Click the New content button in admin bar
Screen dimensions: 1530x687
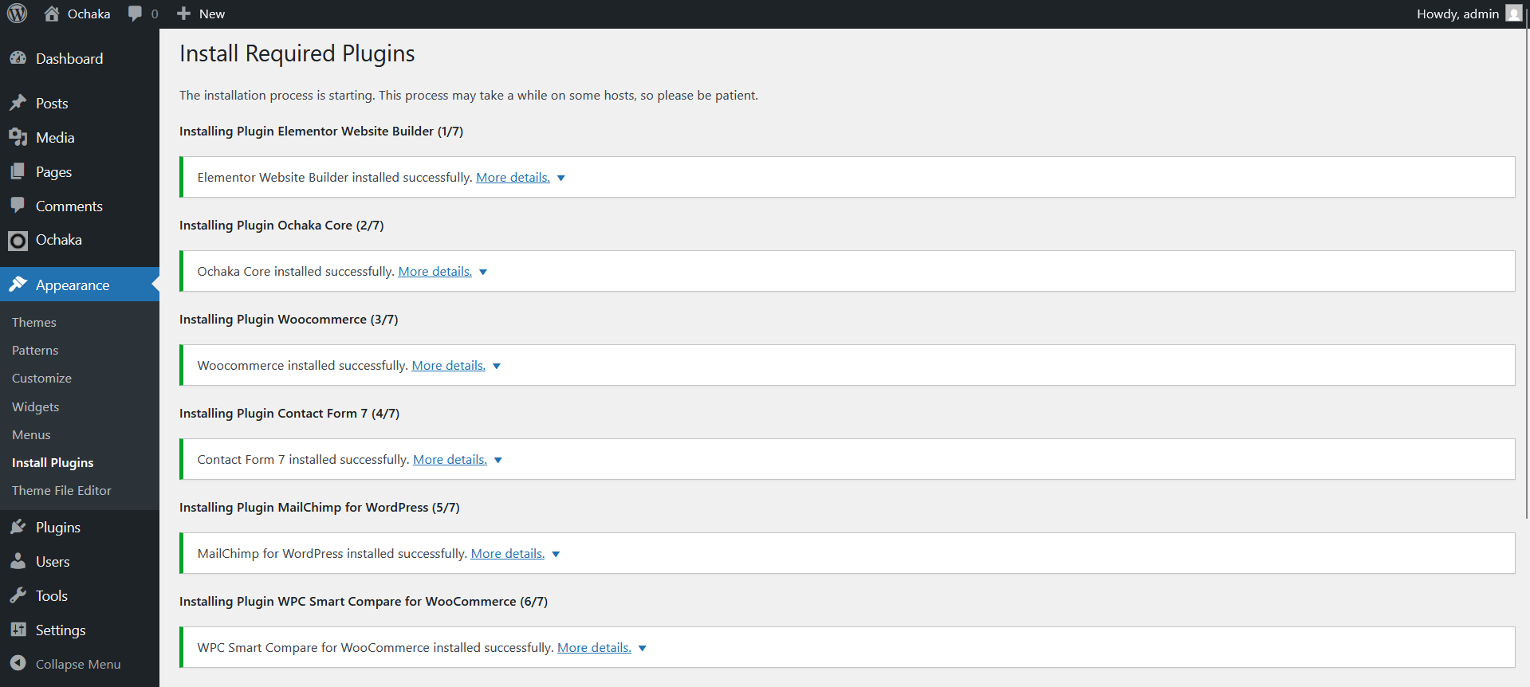[x=201, y=14]
